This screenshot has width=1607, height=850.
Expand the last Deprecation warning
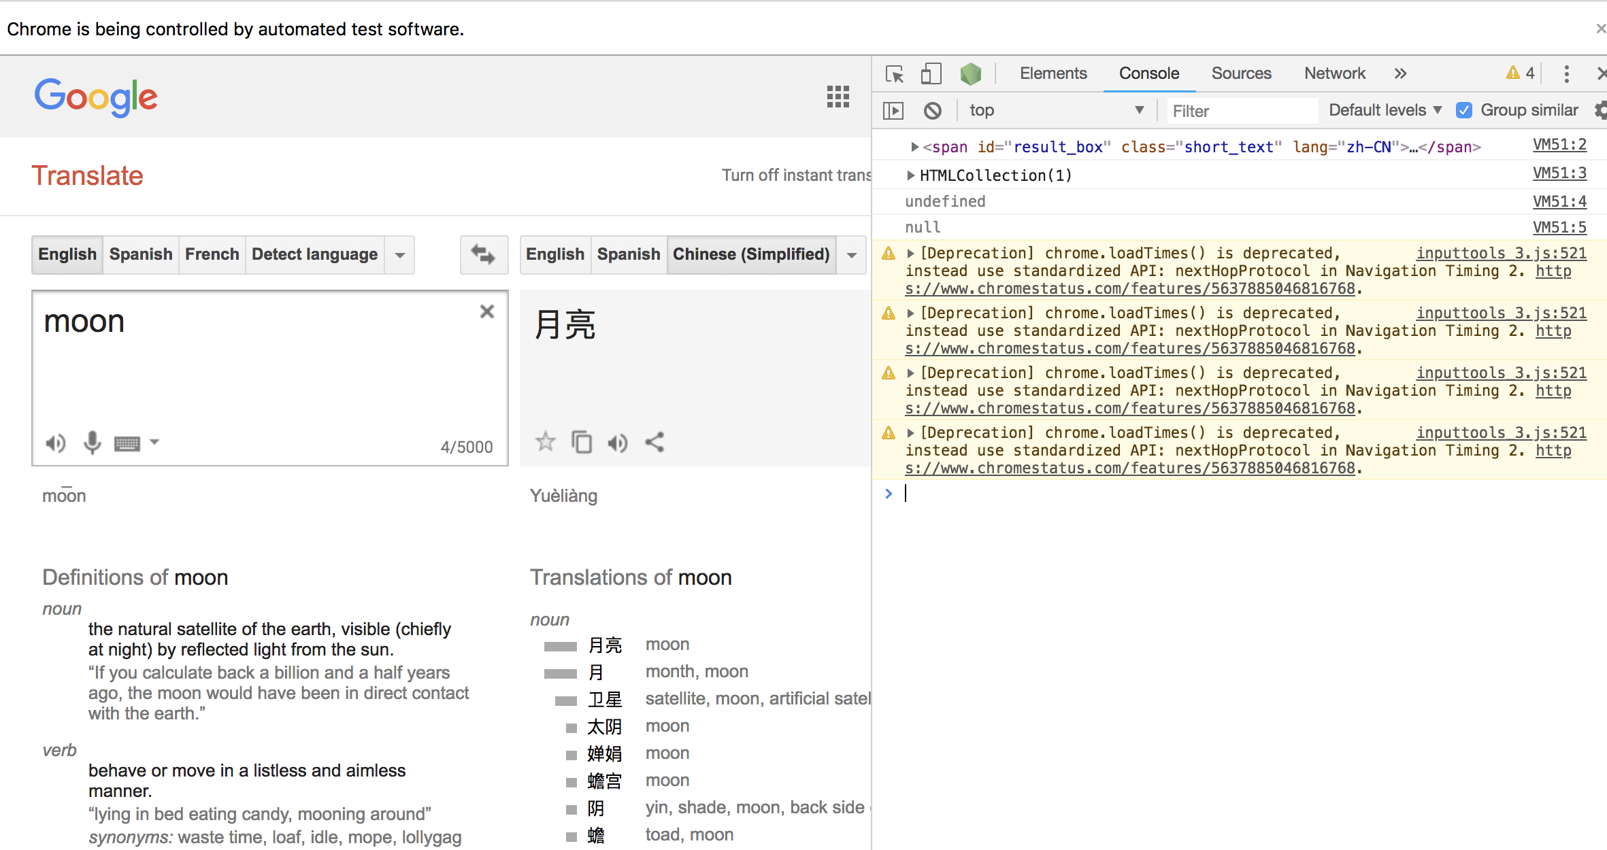click(x=910, y=432)
